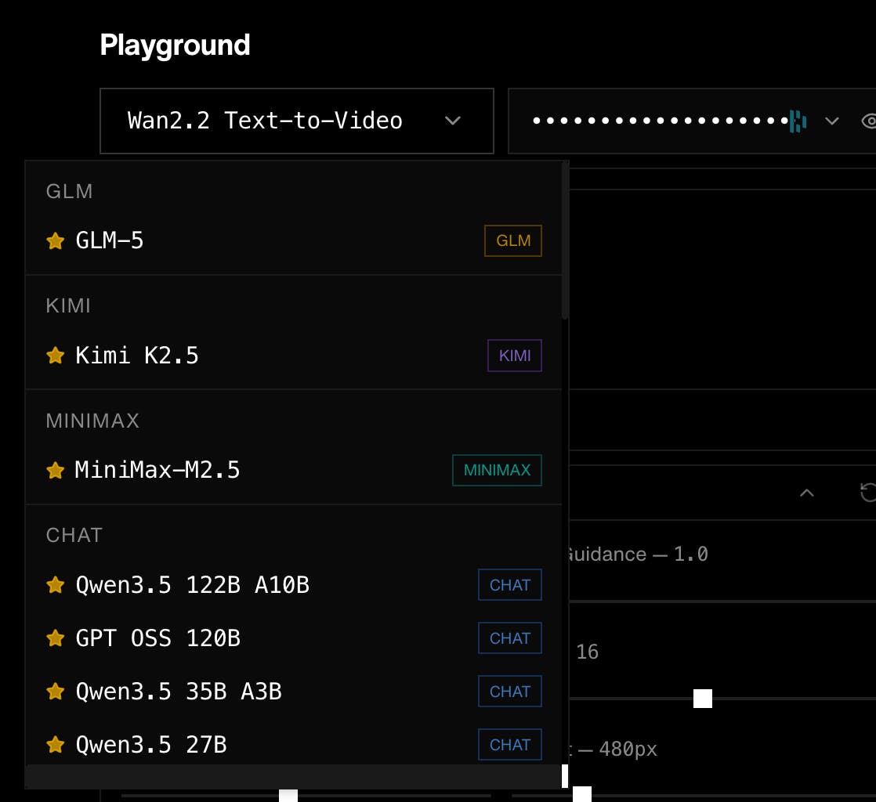Click CHAT badge on Qwen3.5 35B A3B row
Screen dimensions: 876x802
510,692
